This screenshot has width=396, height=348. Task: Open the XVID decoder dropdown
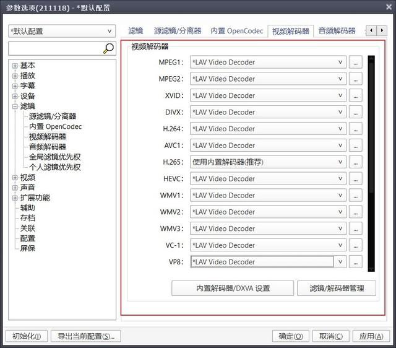coord(268,96)
